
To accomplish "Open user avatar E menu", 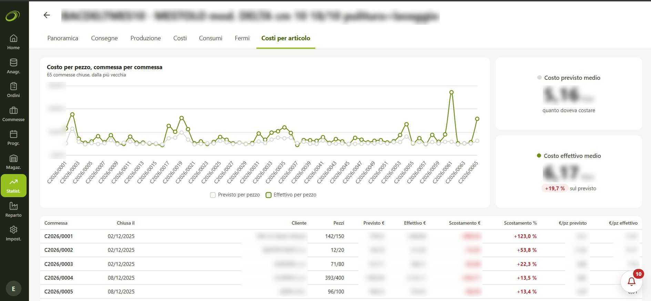I will pos(13,289).
